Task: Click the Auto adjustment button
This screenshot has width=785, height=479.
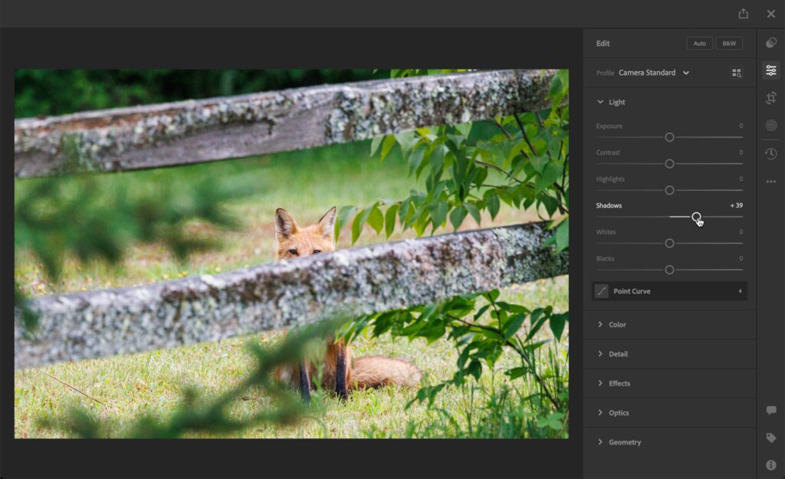Action: pos(699,44)
